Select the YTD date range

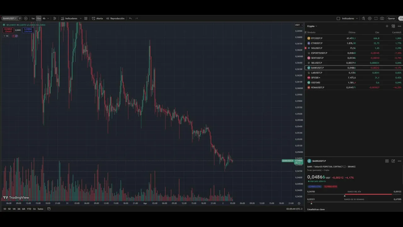29,209
